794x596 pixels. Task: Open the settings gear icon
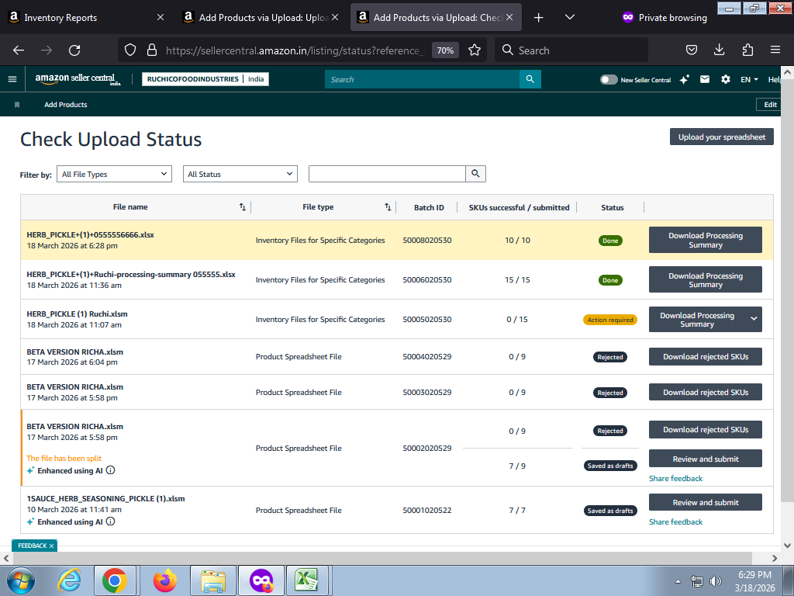(x=726, y=79)
